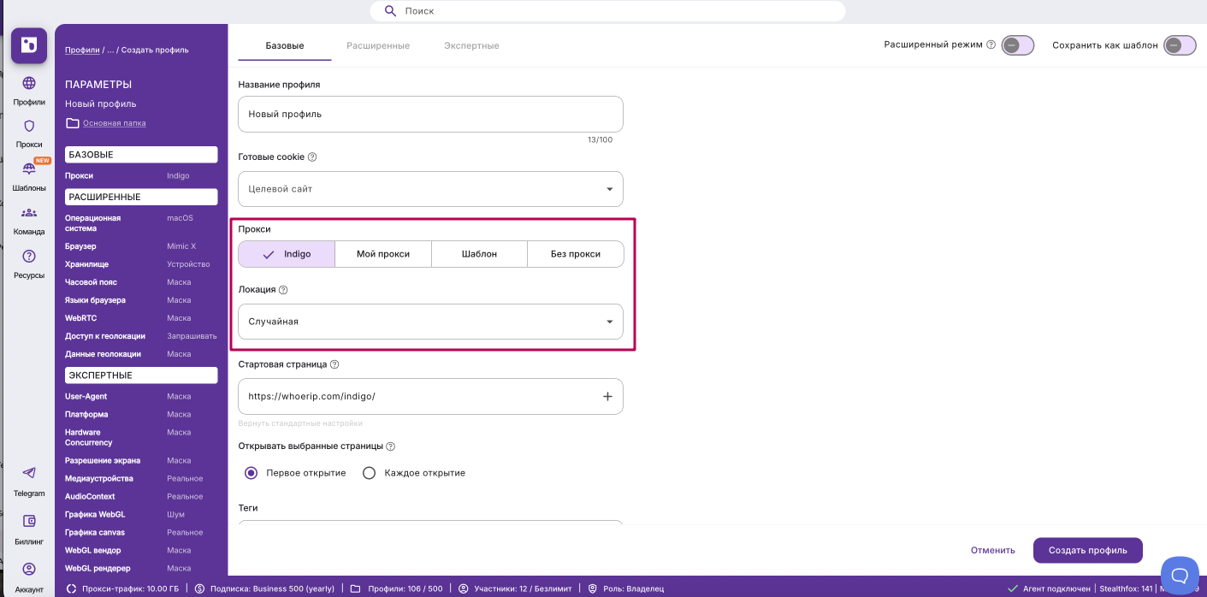Open the Команда team icon
This screenshot has width=1207, height=597.
pos(29,213)
